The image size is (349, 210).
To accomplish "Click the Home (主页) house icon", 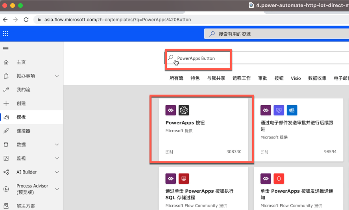I will click(x=6, y=62).
